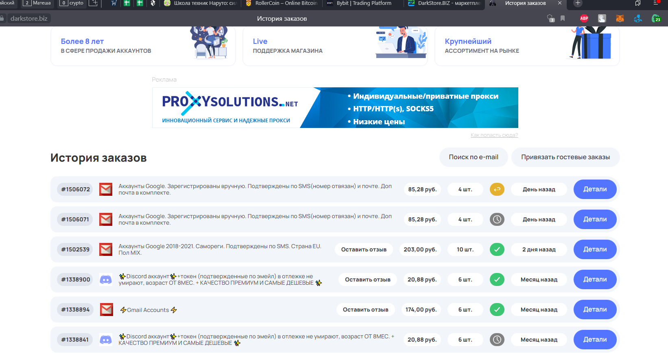The height and width of the screenshot is (353, 668).
Task: Click the 174,00 руб. price
Action: (x=421, y=310)
